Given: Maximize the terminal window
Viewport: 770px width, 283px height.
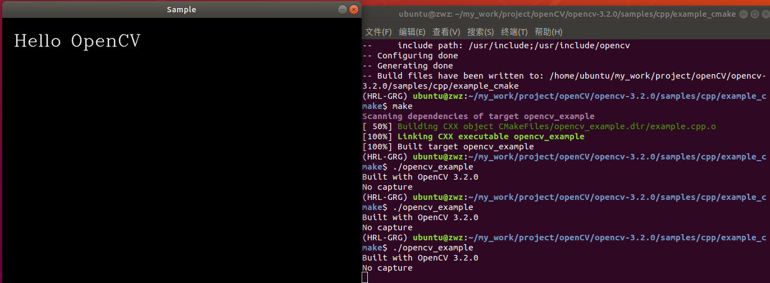Looking at the screenshot, I should pyautogui.click(x=754, y=14).
